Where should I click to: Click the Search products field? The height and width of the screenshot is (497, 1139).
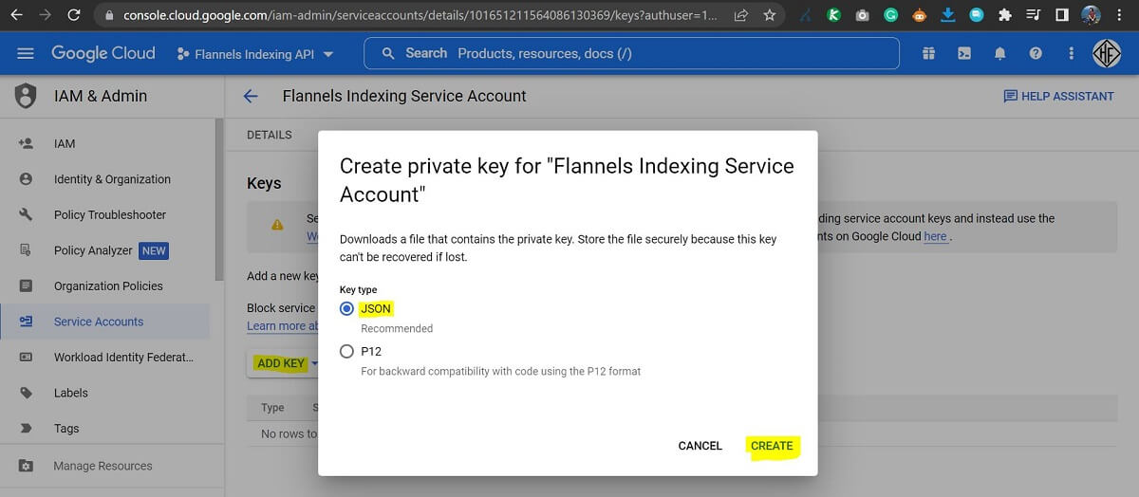pos(631,53)
